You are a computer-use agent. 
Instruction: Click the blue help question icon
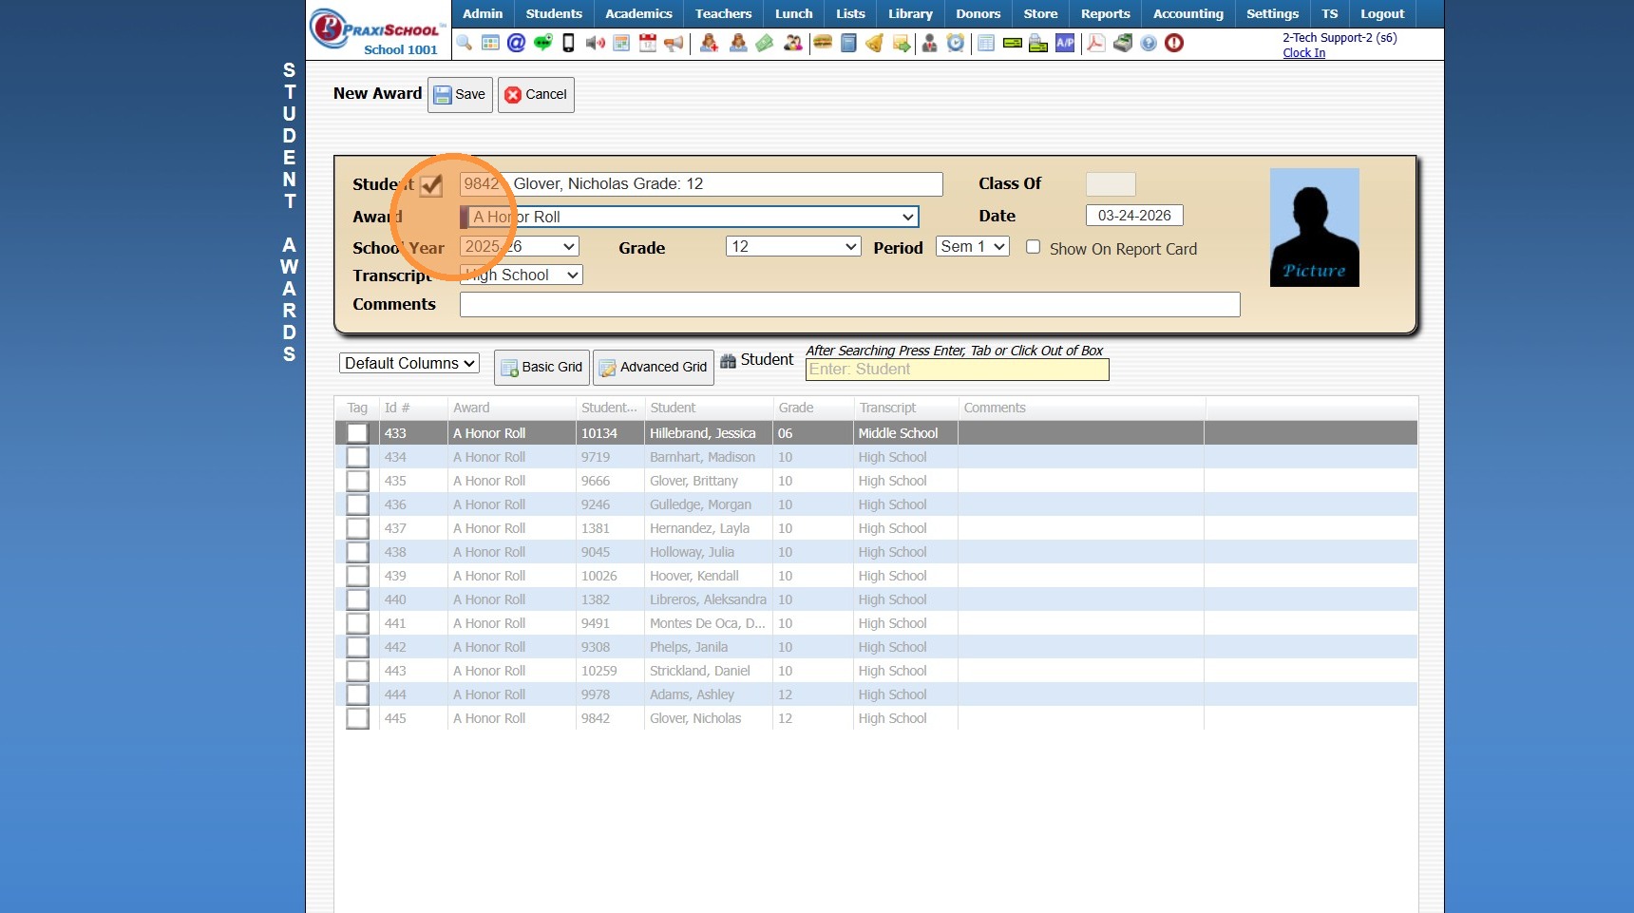(x=1149, y=43)
